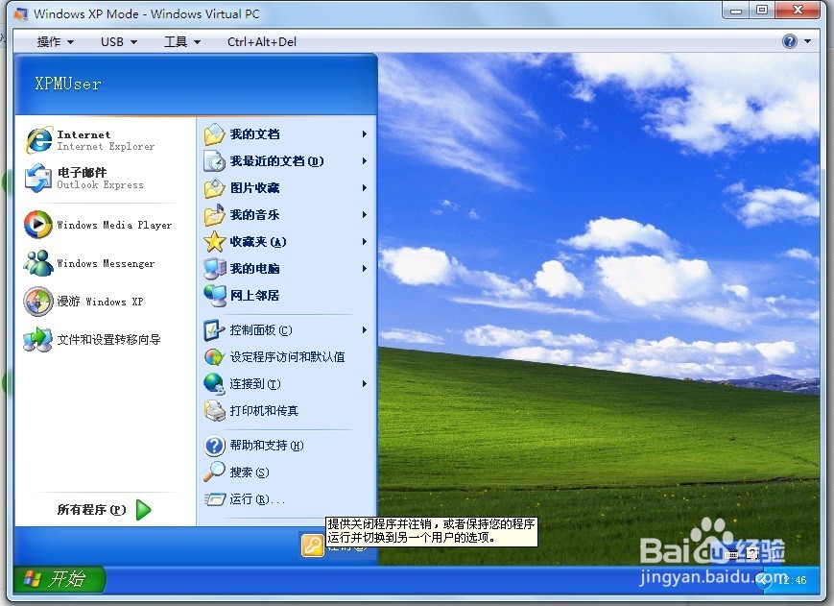Expand the 我的文档 submenu arrow
834x606 pixels.
(x=365, y=134)
